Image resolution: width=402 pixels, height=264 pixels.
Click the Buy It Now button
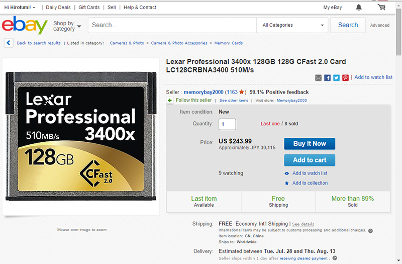click(310, 143)
